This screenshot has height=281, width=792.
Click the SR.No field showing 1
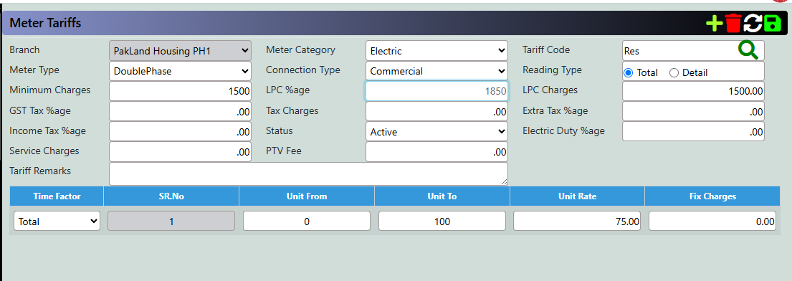click(171, 221)
